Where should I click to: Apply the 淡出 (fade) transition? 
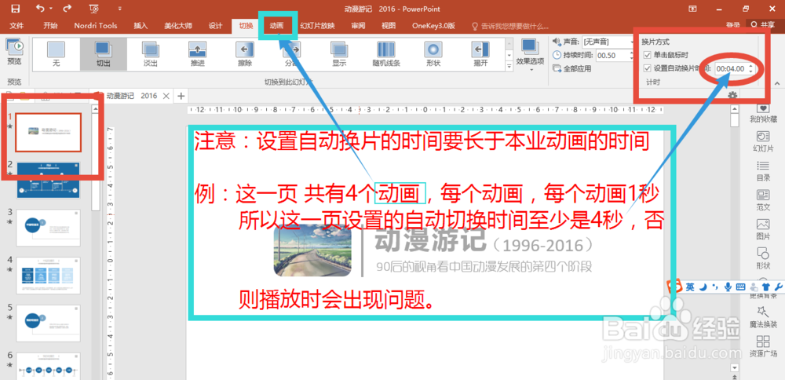point(150,53)
